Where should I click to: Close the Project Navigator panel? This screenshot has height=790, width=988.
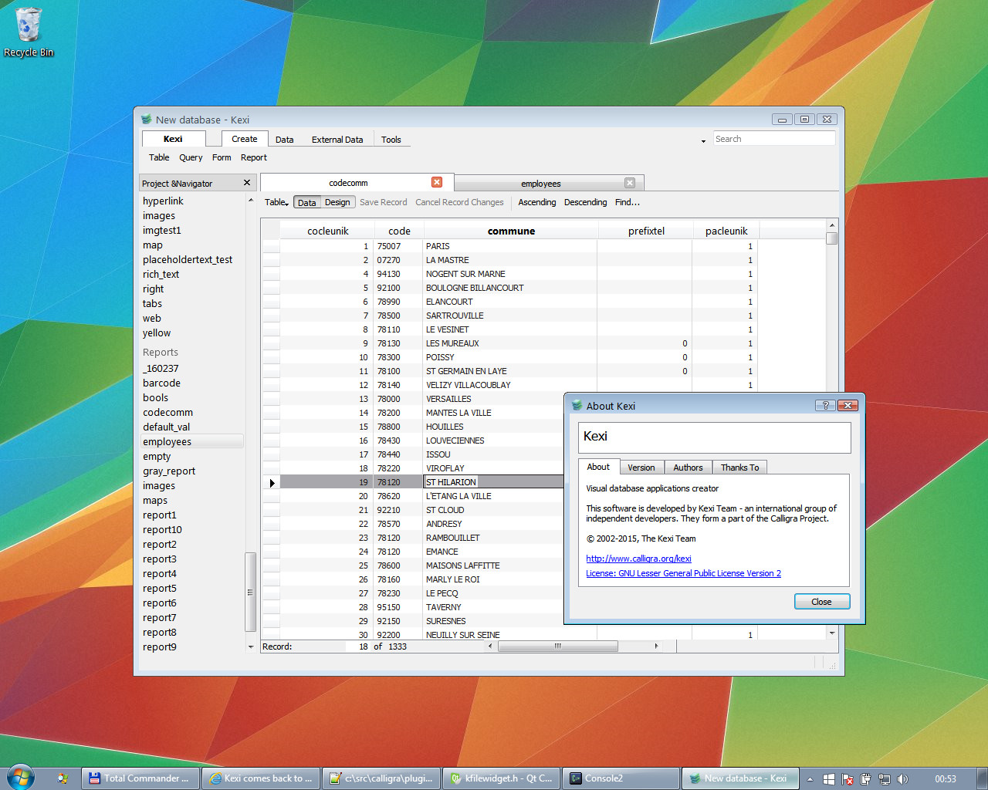pyautogui.click(x=247, y=183)
